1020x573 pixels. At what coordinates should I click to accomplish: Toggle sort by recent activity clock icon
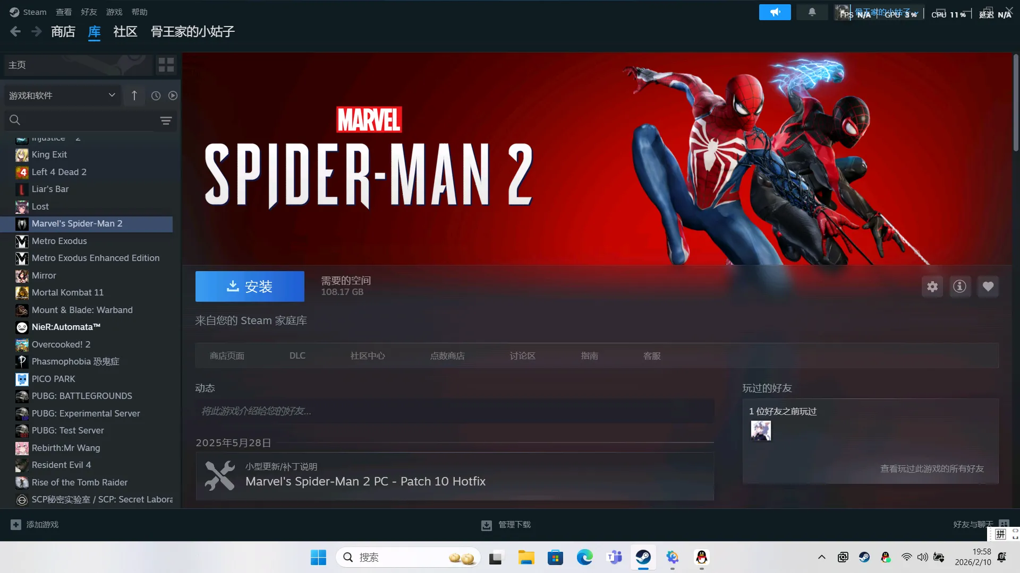[x=156, y=95]
